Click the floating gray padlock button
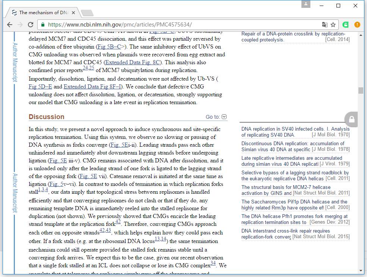The image size is (367, 277). point(351,119)
